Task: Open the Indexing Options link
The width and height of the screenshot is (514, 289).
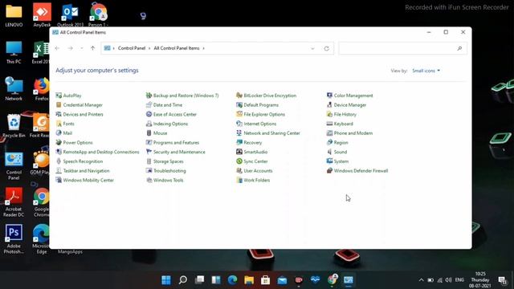Action: [170, 124]
